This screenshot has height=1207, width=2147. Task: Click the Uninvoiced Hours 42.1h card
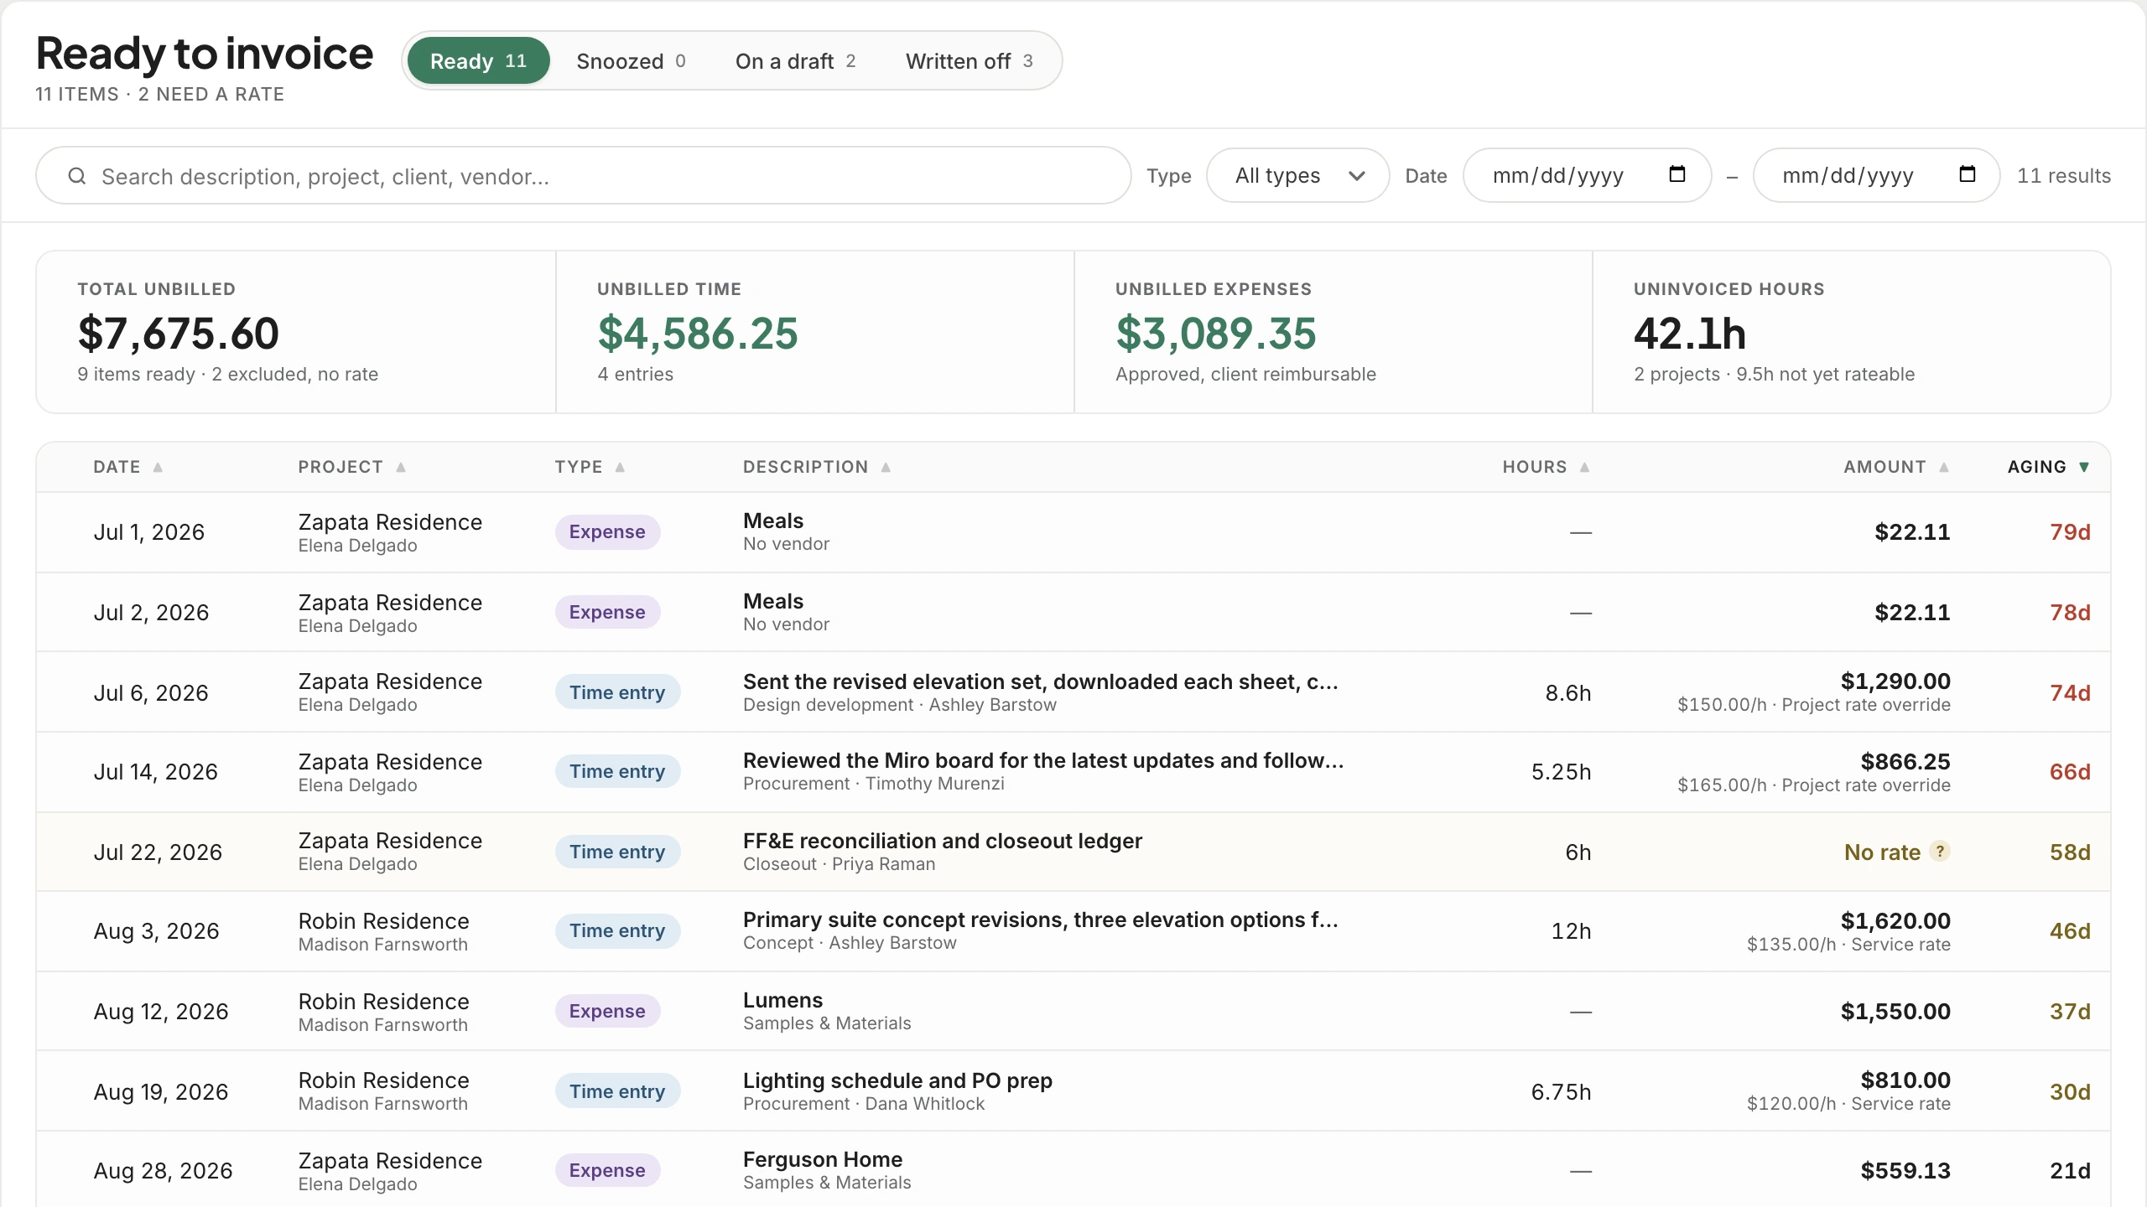(x=1851, y=332)
